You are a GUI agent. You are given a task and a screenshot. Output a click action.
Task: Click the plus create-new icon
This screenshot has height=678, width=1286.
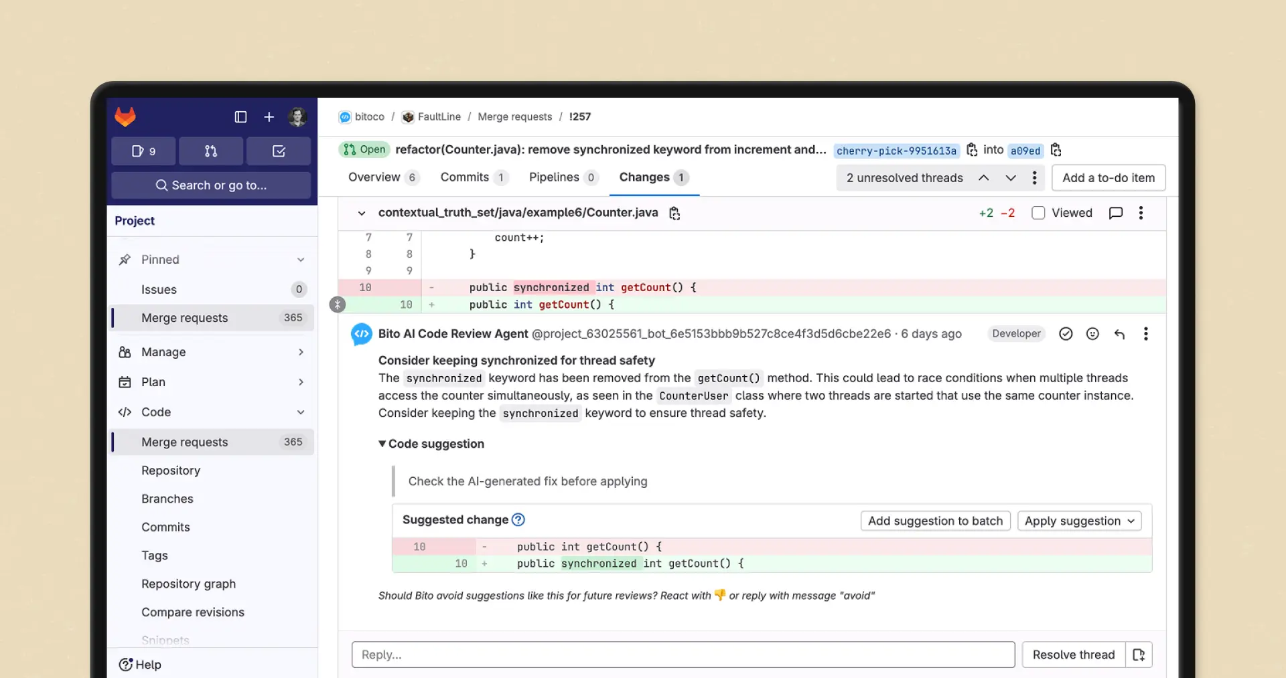269,117
